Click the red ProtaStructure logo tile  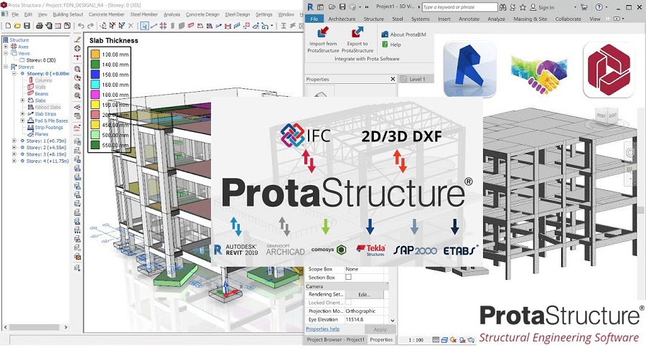609,70
